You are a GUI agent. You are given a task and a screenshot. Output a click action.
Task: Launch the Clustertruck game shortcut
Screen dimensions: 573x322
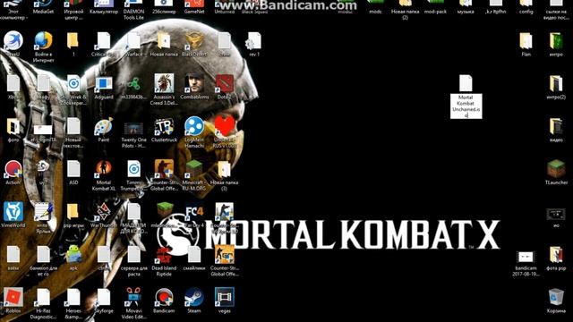[x=164, y=126]
